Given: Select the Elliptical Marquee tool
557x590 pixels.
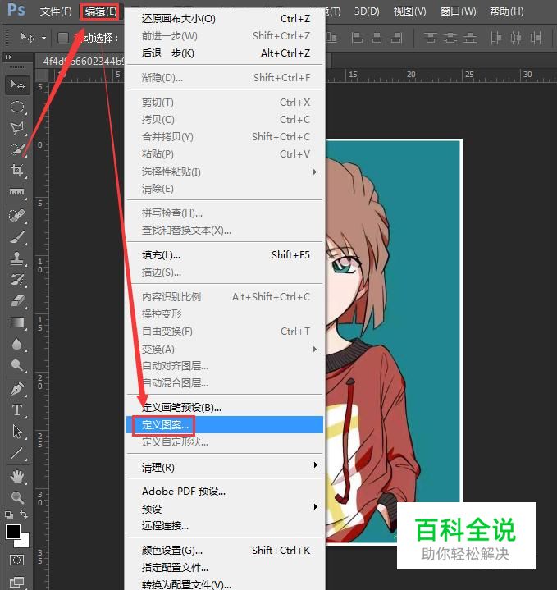Looking at the screenshot, I should pos(17,107).
